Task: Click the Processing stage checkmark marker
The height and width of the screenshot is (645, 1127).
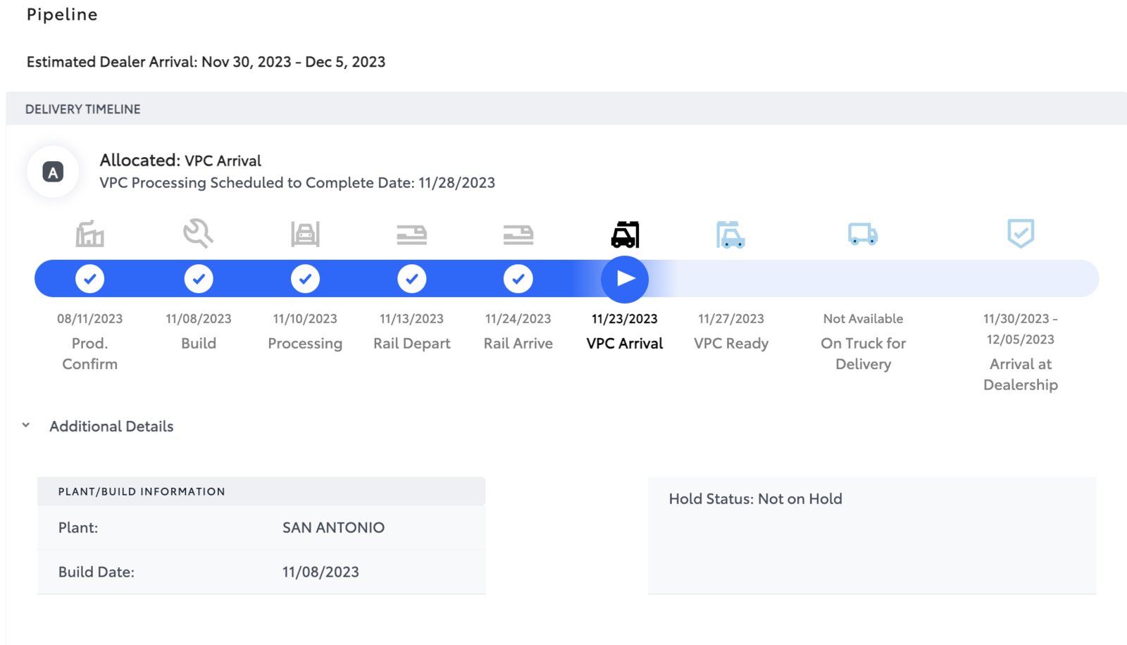Action: click(305, 279)
